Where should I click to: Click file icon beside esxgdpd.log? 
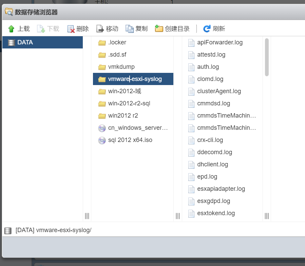(x=191, y=202)
